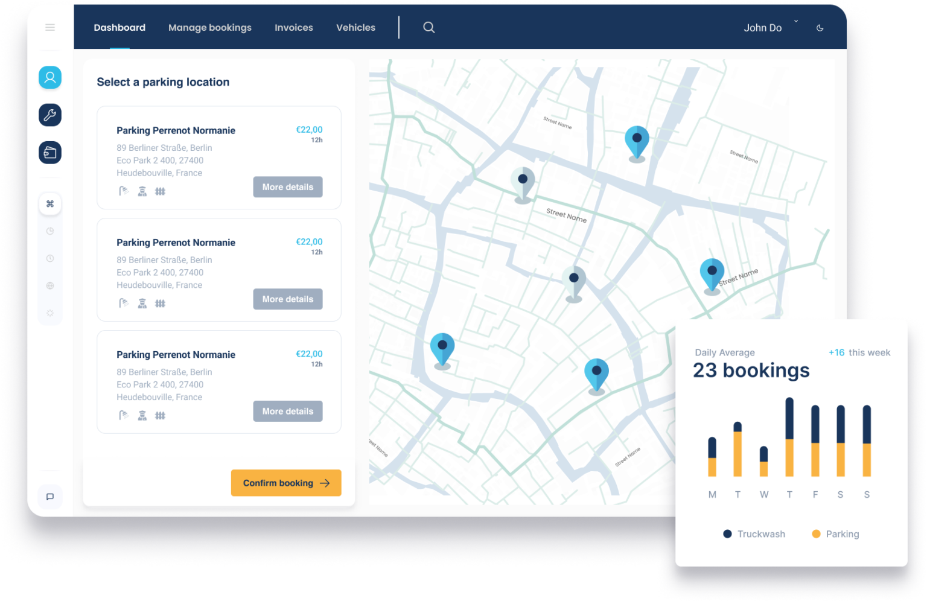Click the command symbol sidebar icon
This screenshot has height=601, width=927.
coord(50,204)
